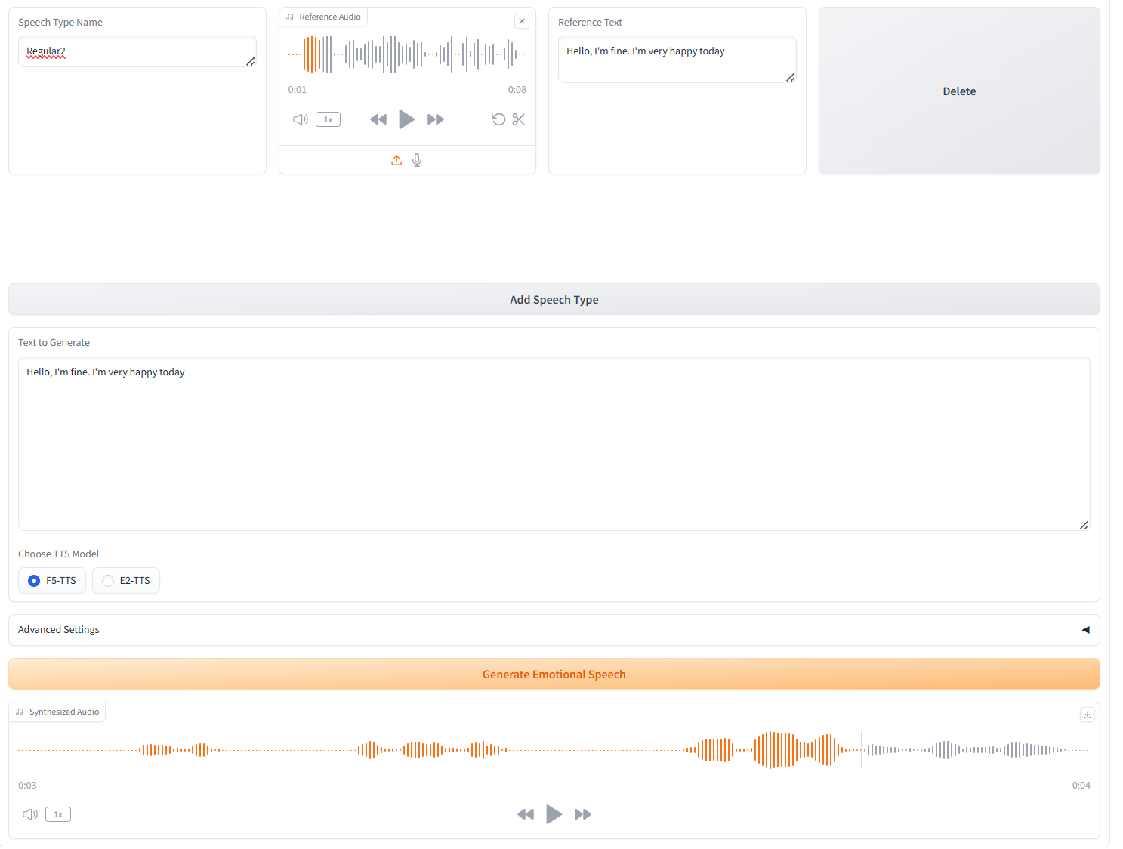Image resolution: width=1123 pixels, height=849 pixels.
Task: Rewind the reference audio
Action: (378, 119)
